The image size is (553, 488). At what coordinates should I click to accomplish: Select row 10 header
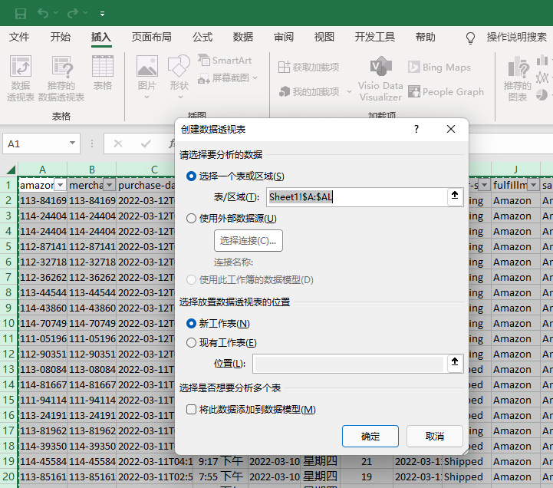(x=8, y=323)
